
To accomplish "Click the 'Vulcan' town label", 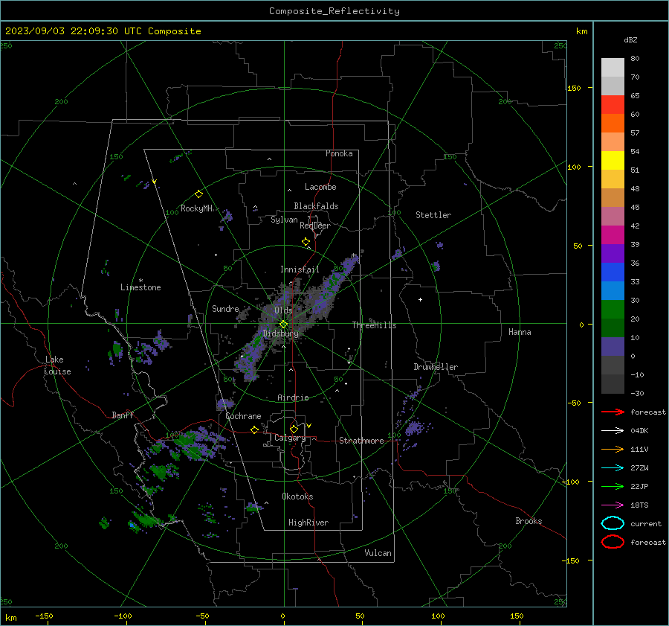I will pos(378,553).
